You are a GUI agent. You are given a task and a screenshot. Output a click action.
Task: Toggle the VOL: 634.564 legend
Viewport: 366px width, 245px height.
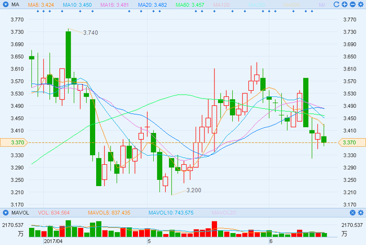[54, 213]
